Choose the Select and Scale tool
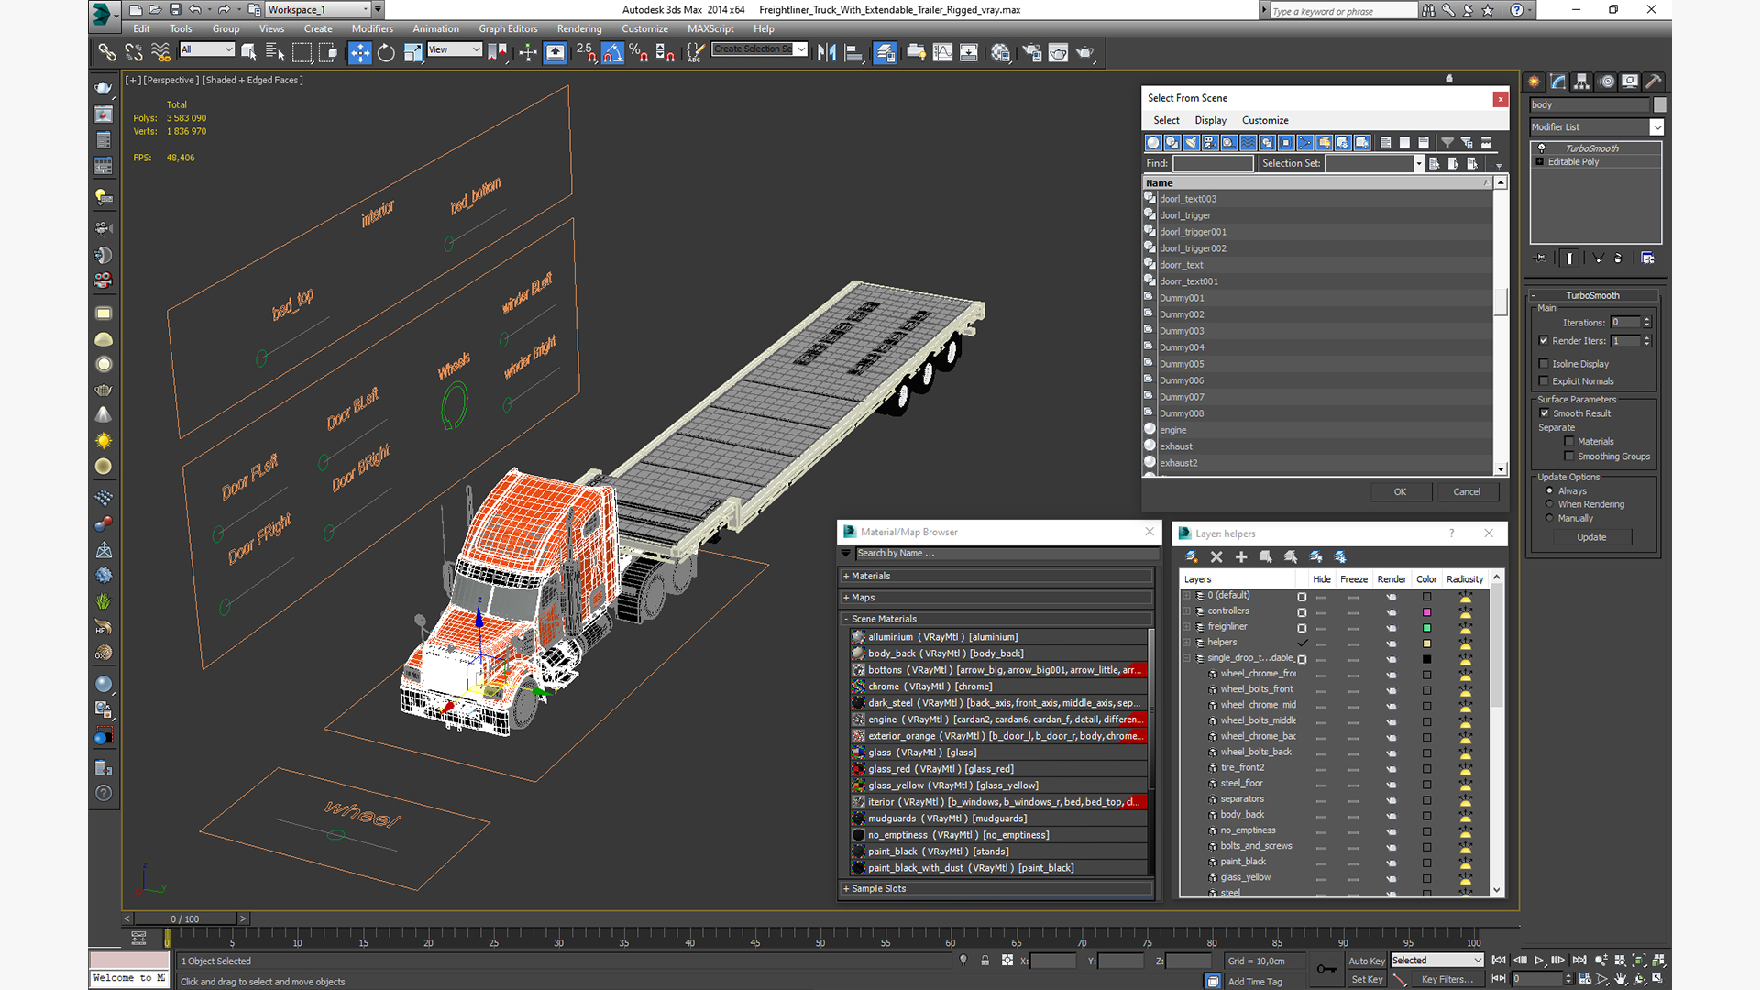 [x=412, y=52]
